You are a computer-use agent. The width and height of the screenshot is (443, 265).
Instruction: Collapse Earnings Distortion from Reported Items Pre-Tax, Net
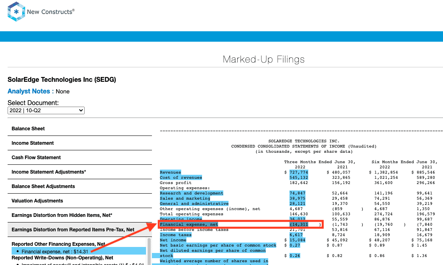[x=80, y=229]
